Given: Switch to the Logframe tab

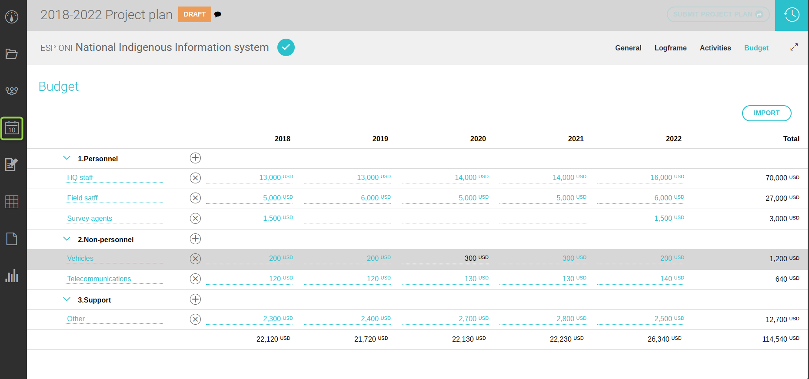Looking at the screenshot, I should pyautogui.click(x=671, y=48).
